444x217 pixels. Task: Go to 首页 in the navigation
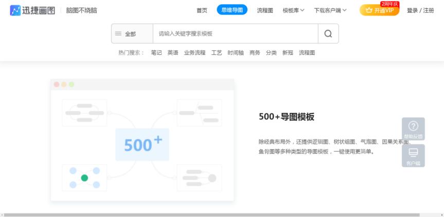coord(202,10)
